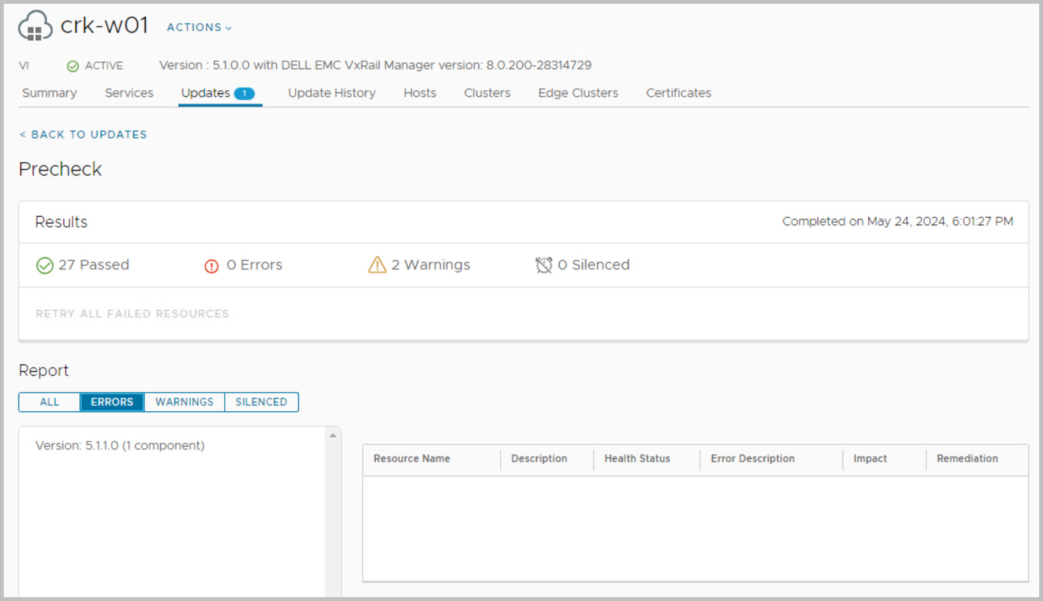Click the cloud workload domain icon

[x=35, y=26]
